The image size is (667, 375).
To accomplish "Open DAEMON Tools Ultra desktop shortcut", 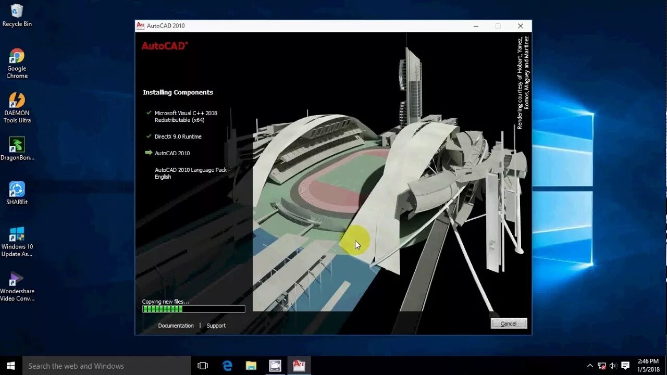I will pos(17,108).
